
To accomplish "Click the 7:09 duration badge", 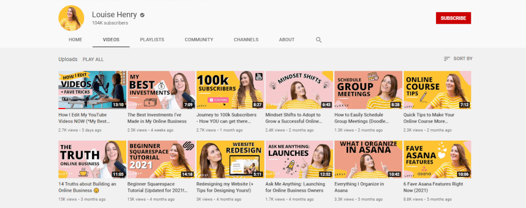I will click(188, 105).
